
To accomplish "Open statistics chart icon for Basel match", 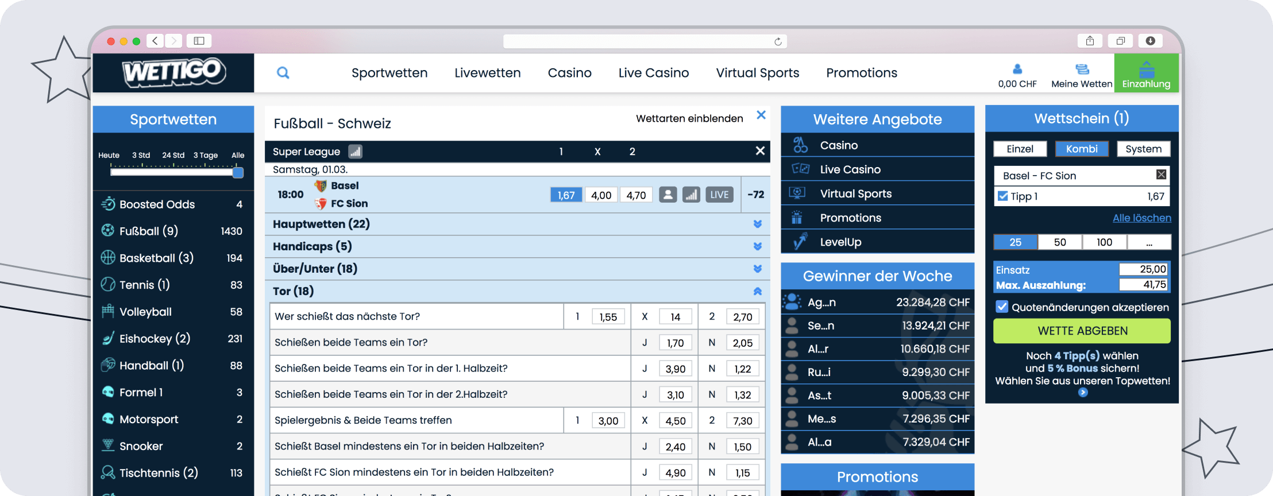I will [x=691, y=195].
